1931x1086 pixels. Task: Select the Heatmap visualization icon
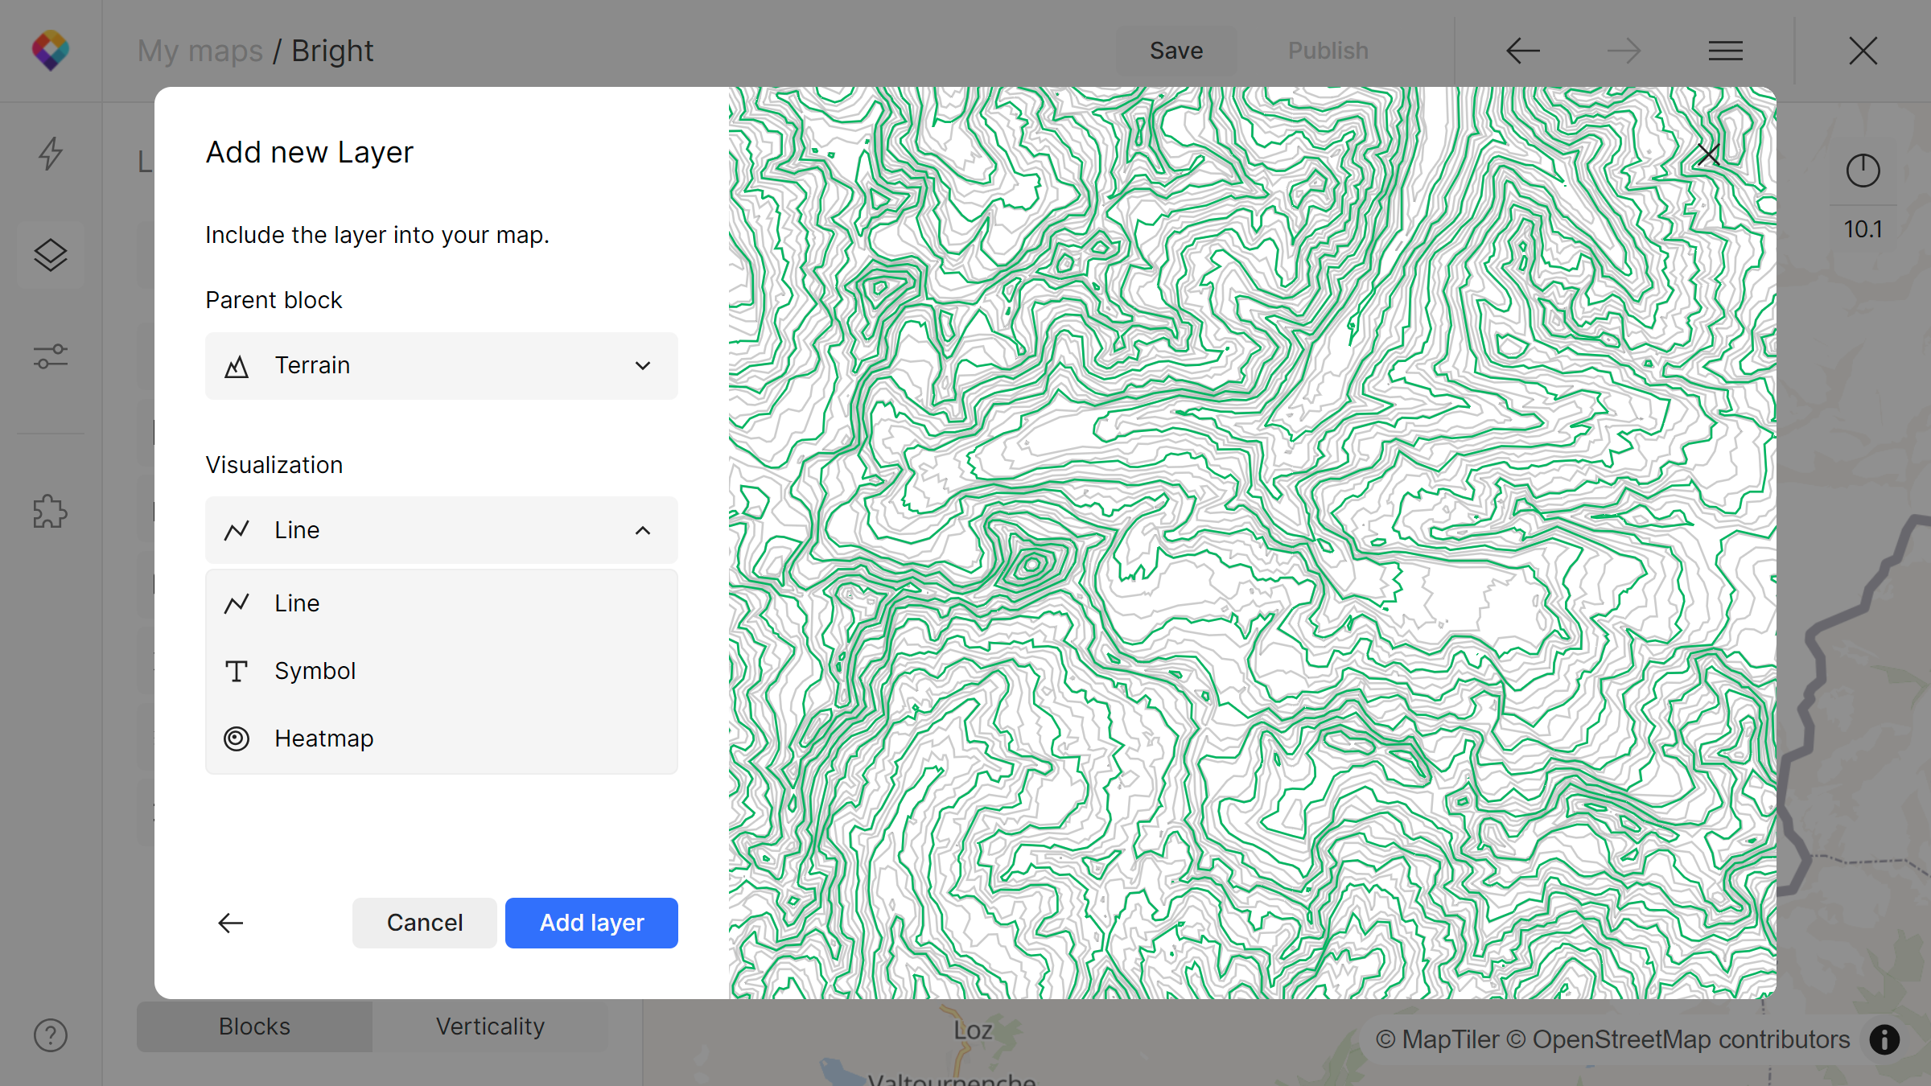[x=237, y=738]
